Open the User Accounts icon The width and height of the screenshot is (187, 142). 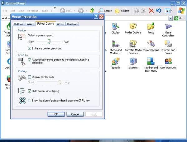coord(168,63)
